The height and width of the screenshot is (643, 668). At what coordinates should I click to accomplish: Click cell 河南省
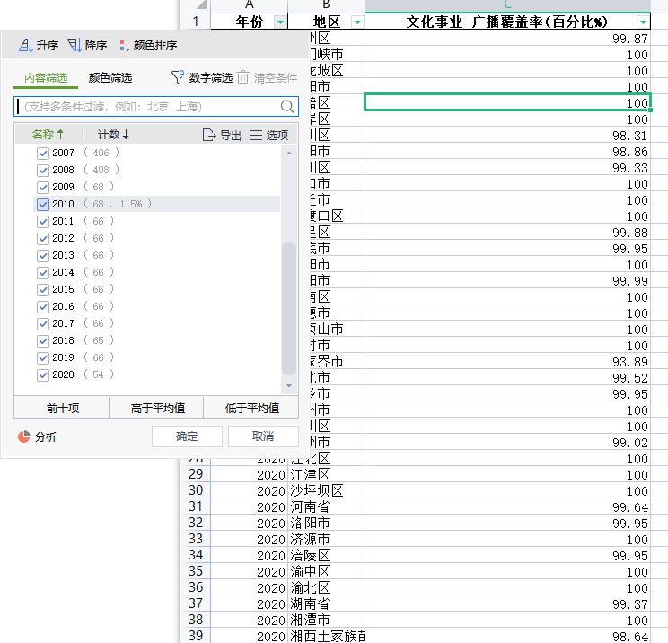pos(326,507)
